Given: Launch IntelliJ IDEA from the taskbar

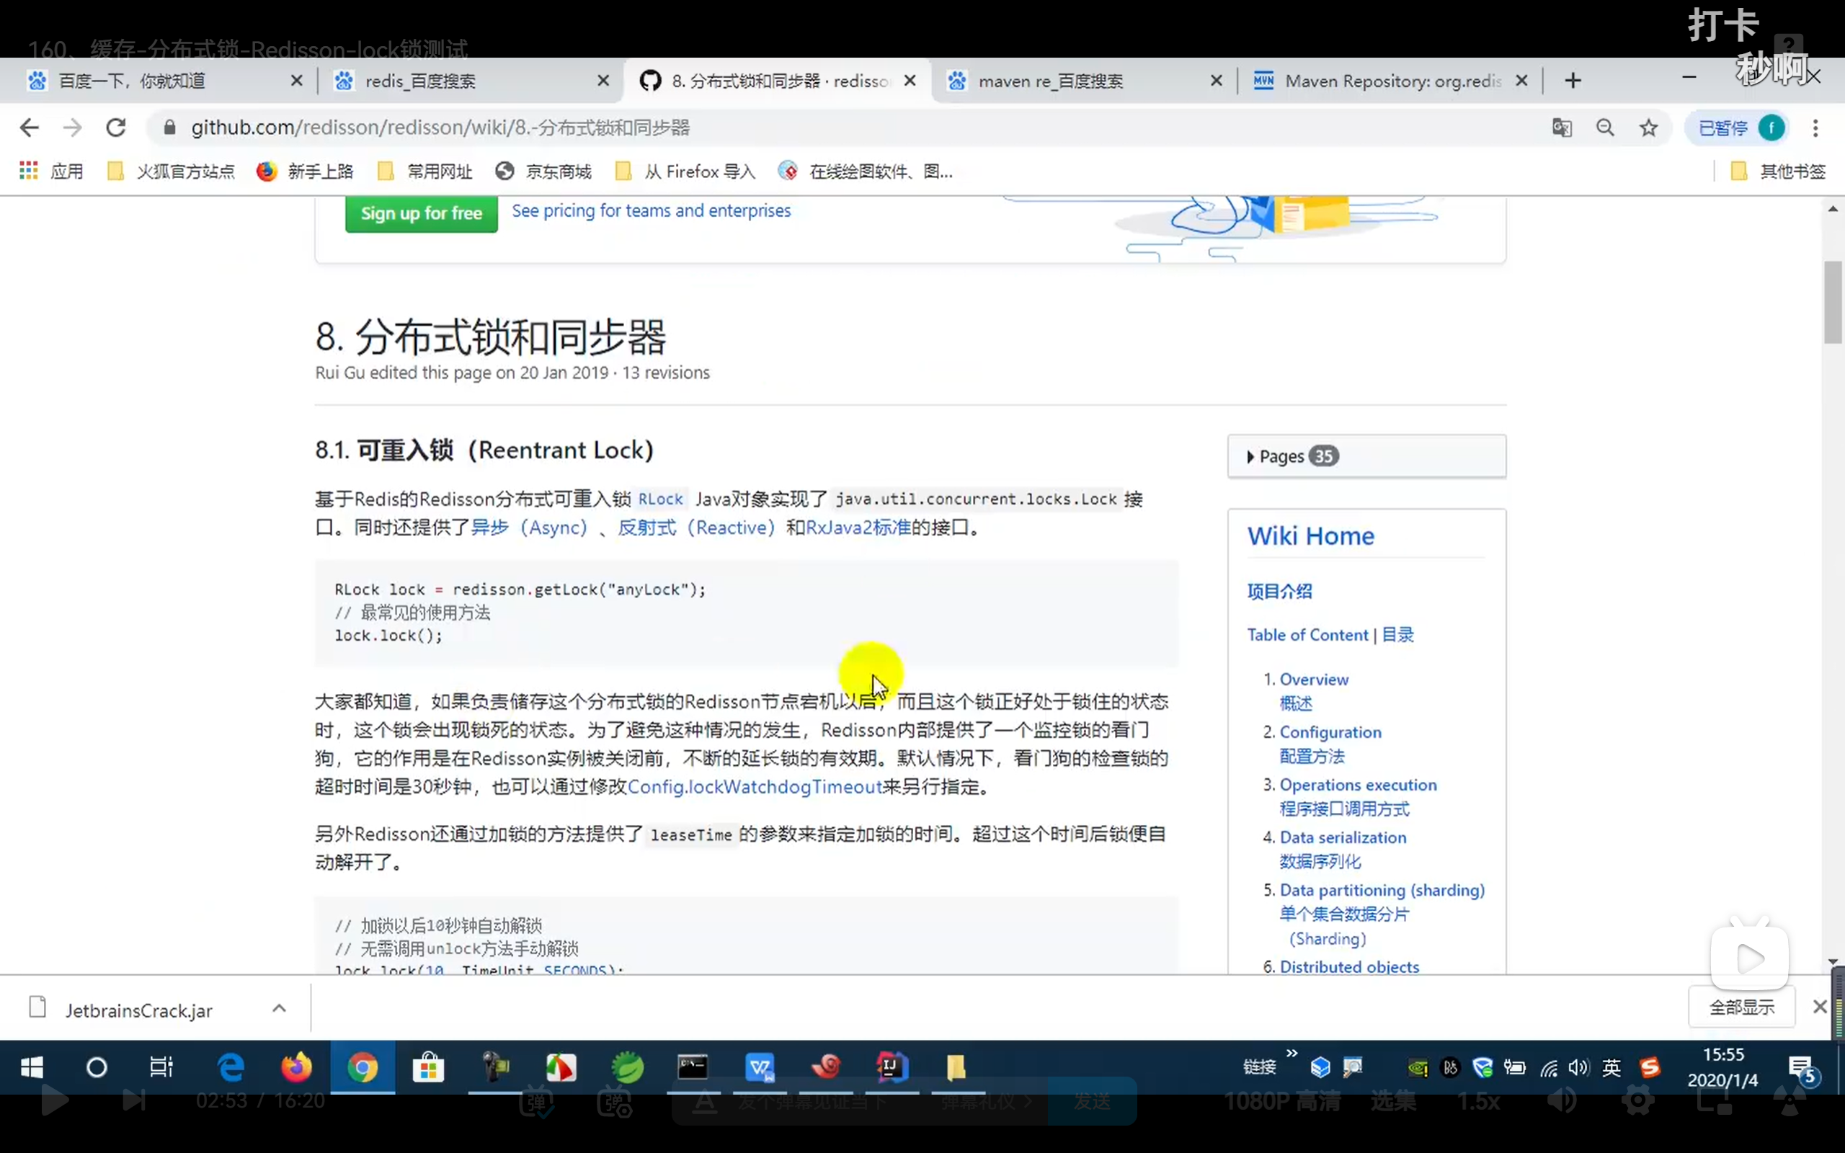Looking at the screenshot, I should (891, 1067).
